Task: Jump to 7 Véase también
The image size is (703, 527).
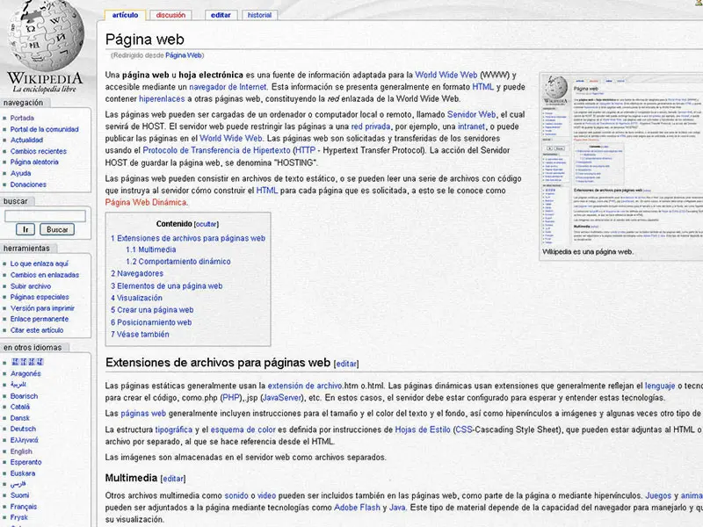Action: 140,335
